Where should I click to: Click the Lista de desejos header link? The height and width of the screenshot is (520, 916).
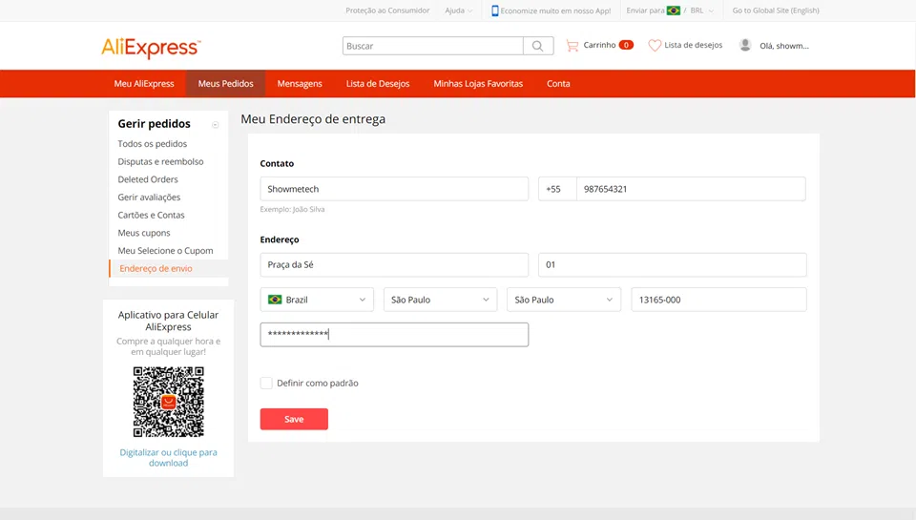point(694,45)
